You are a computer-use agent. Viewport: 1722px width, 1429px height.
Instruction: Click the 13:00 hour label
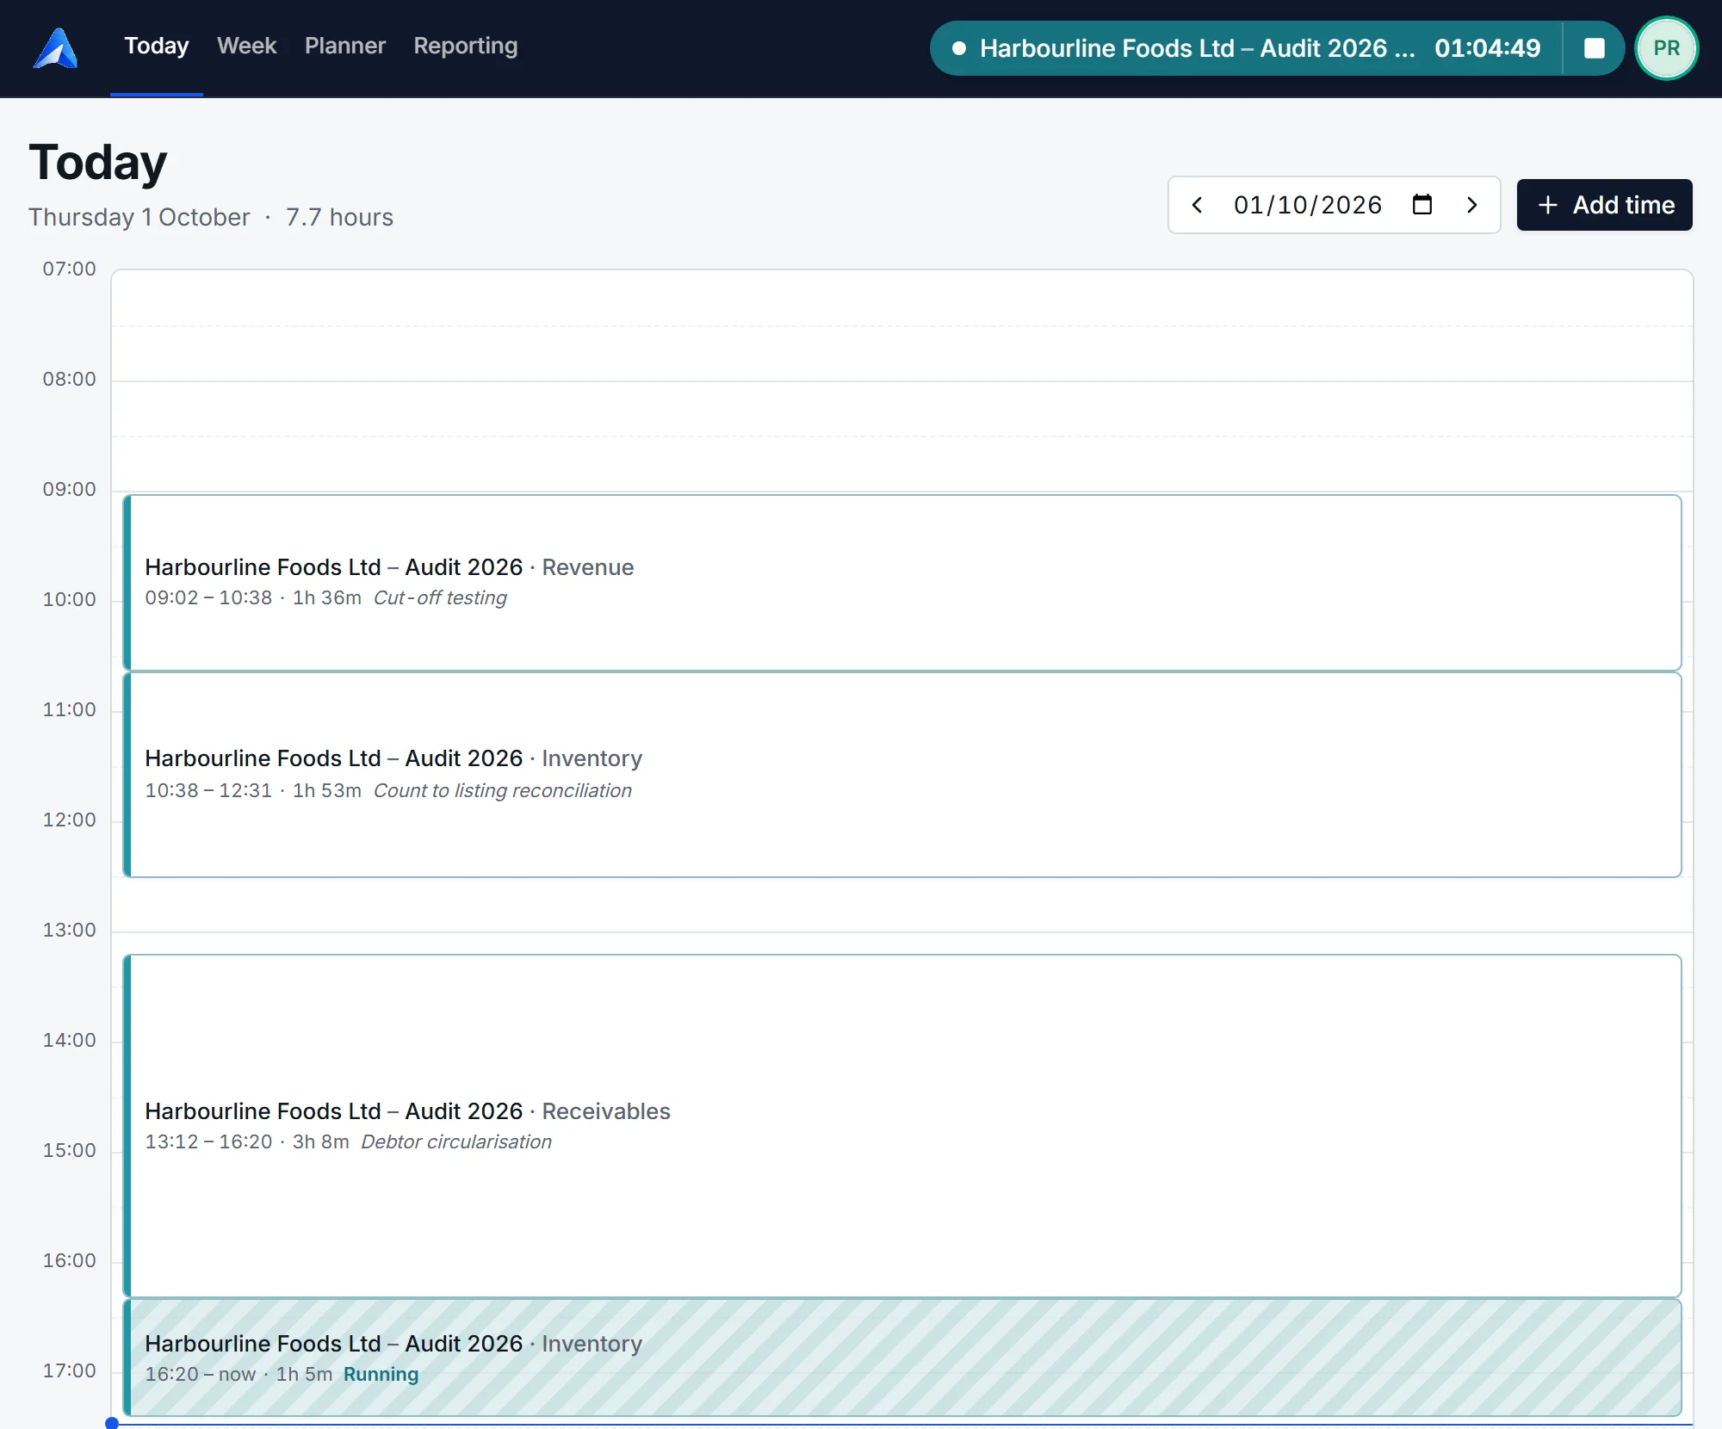[x=69, y=930]
